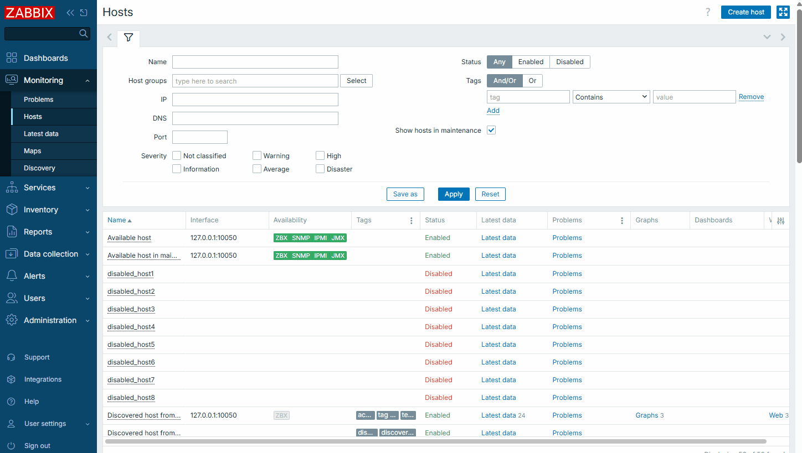Expand the Data collection menu section

[x=49, y=254]
